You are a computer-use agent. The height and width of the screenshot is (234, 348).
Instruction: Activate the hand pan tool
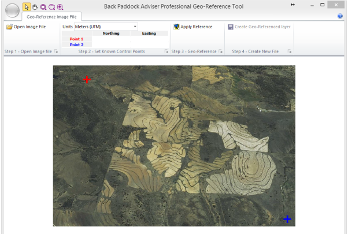[x=35, y=7]
